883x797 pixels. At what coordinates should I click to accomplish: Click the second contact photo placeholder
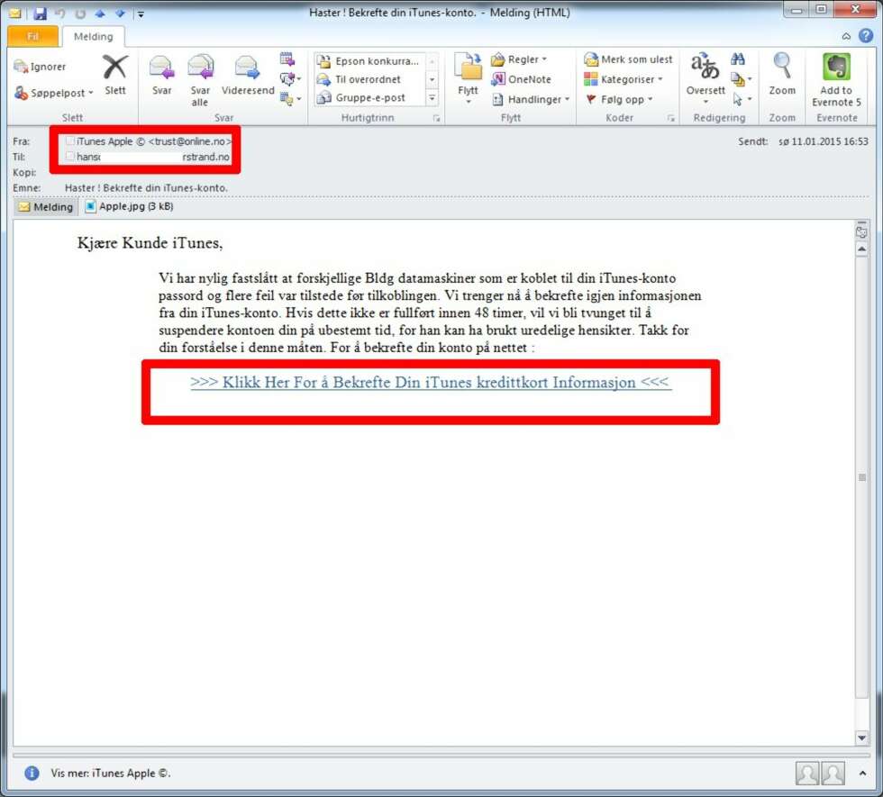pyautogui.click(x=833, y=774)
